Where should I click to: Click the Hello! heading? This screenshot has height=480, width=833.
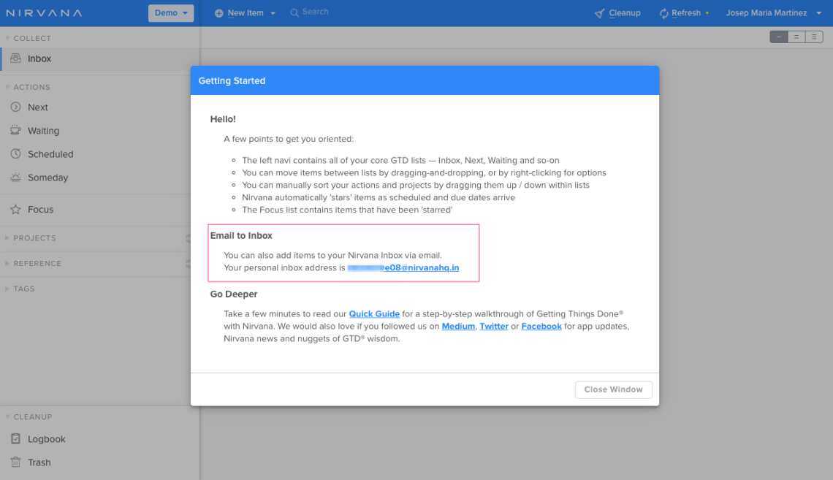[x=223, y=120]
